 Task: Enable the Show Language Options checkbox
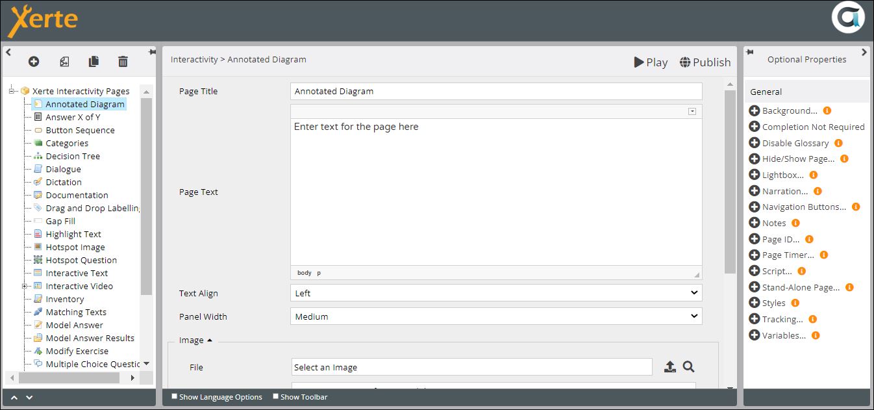pyautogui.click(x=174, y=396)
